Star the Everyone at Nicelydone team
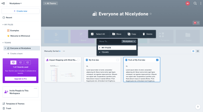The image size is (203, 112). coord(150,14)
